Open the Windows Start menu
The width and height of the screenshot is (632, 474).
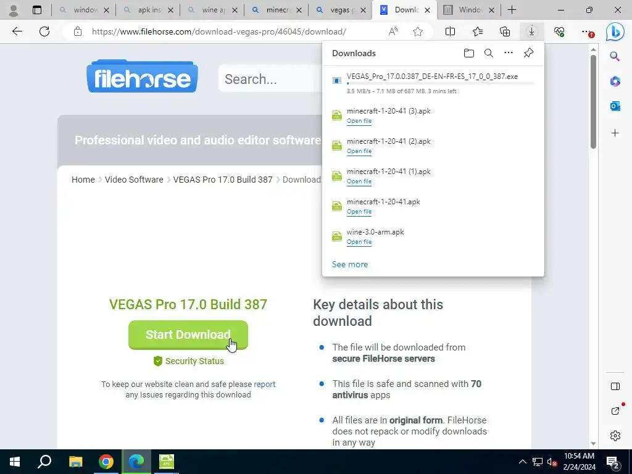[15, 462]
